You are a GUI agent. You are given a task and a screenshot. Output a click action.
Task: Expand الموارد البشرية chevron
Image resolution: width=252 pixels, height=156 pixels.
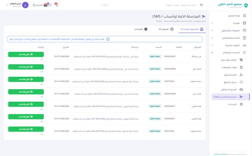[212, 45]
